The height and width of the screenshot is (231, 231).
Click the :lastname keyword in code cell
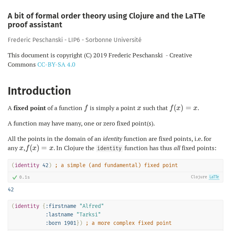tap(59, 214)
